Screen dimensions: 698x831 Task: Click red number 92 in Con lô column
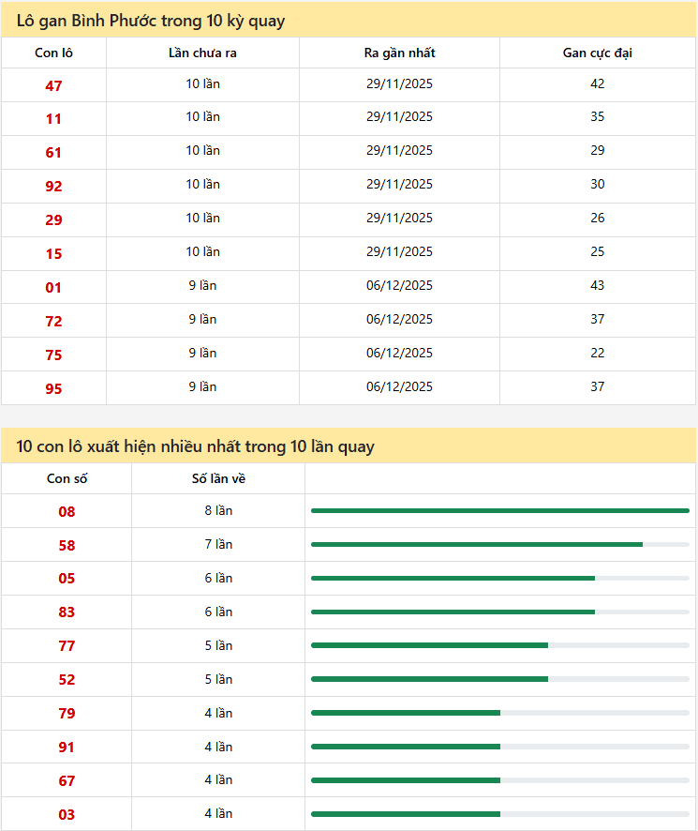(53, 187)
